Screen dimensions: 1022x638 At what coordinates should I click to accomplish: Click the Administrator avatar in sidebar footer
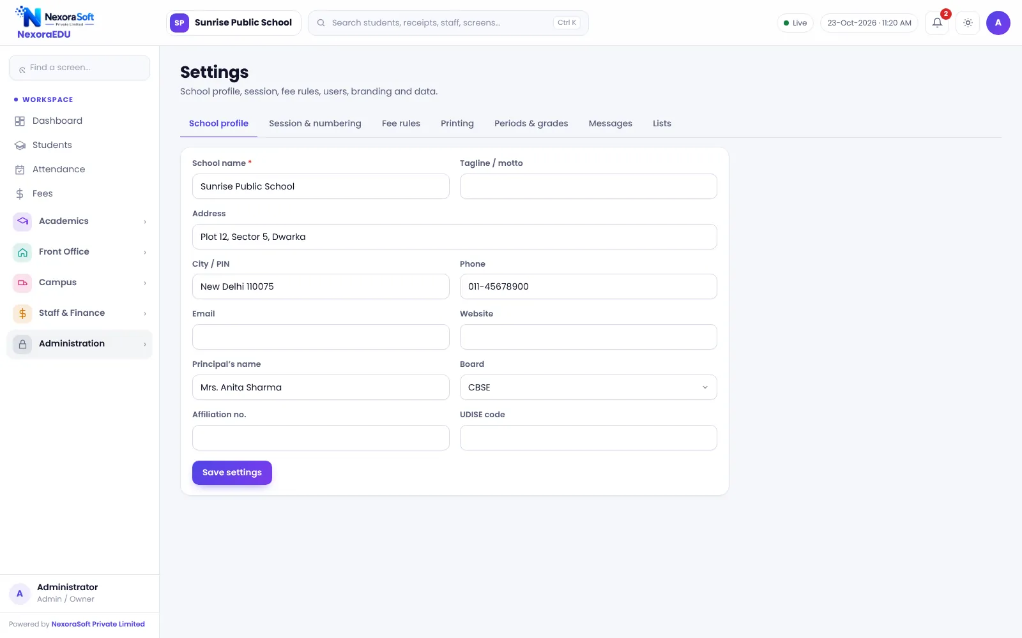click(x=20, y=593)
